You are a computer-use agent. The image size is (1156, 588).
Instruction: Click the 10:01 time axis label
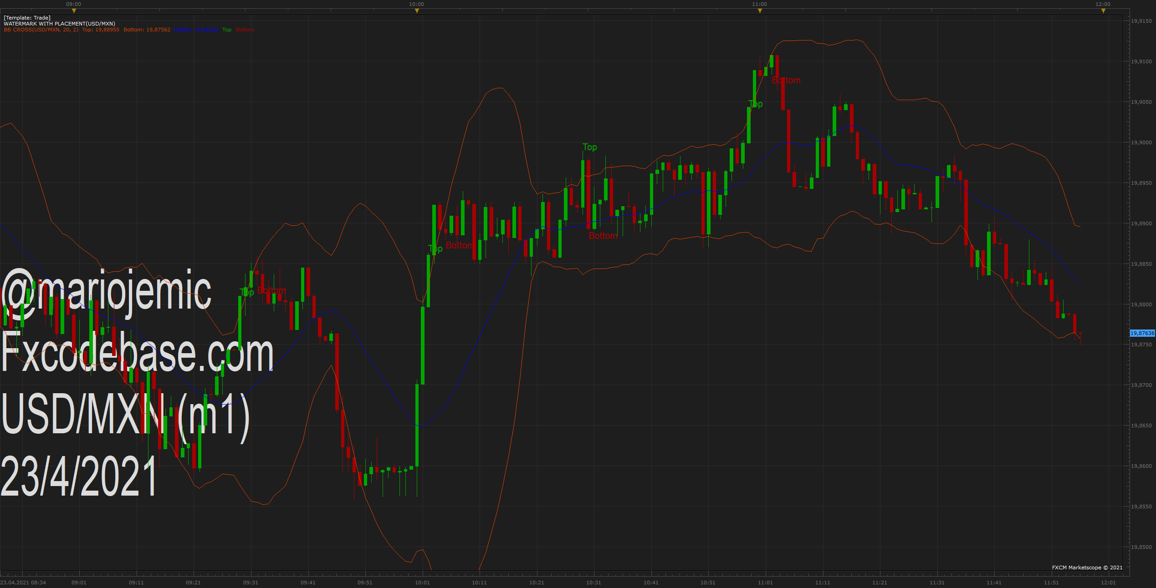422,583
